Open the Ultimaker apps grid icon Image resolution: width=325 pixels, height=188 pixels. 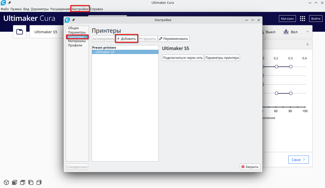pos(302,19)
